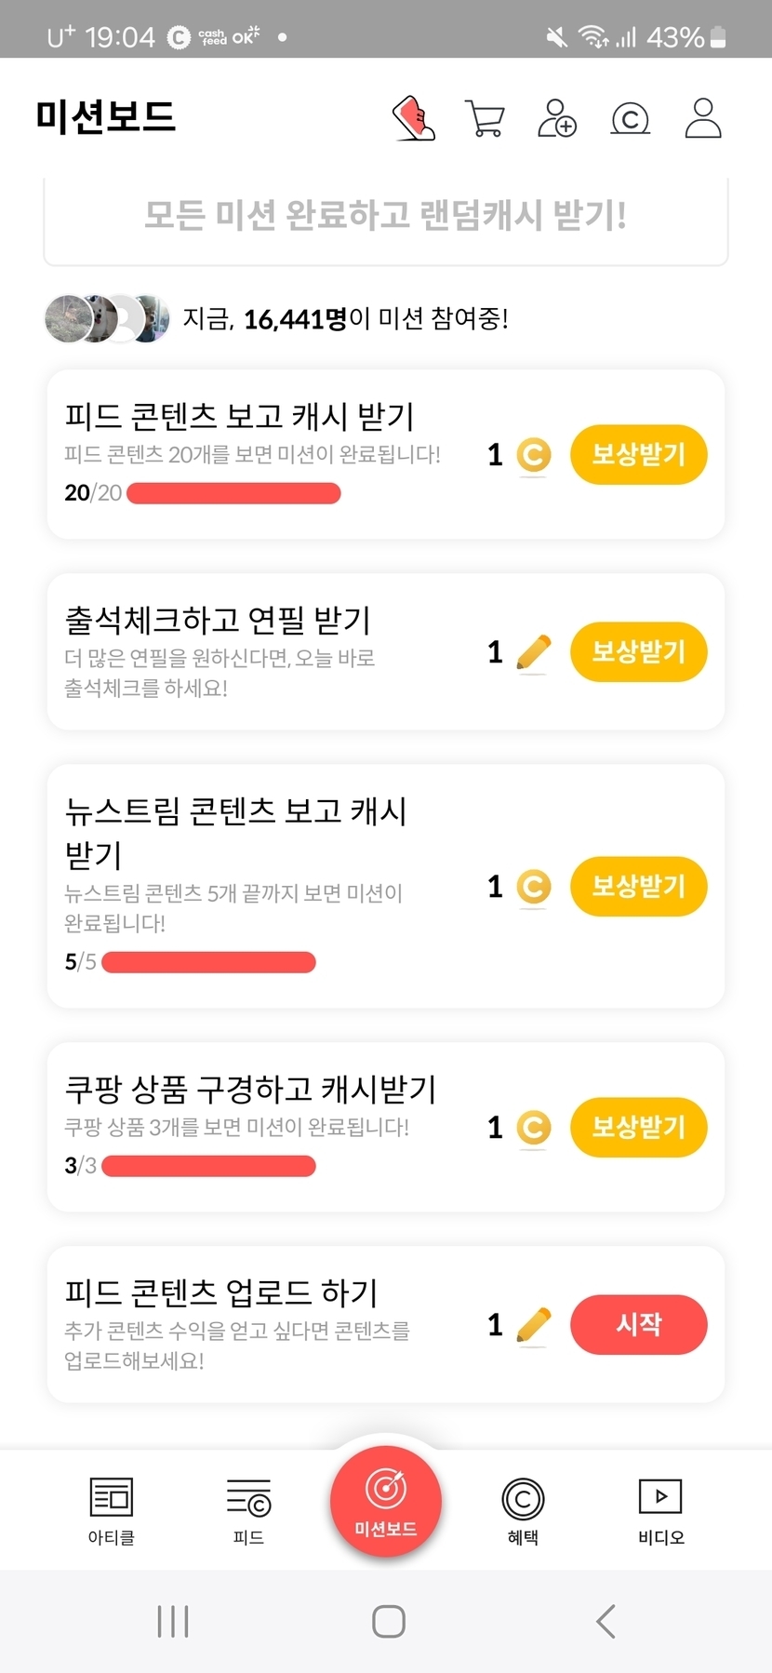Open the user profile icon
772x1673 pixels.
point(703,118)
